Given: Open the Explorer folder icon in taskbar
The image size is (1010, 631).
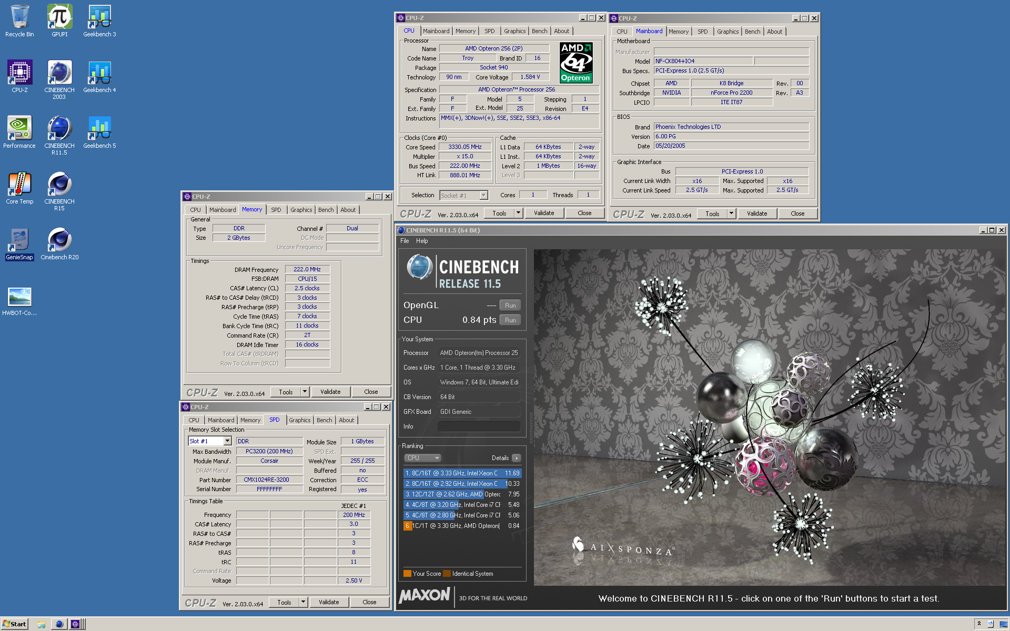Looking at the screenshot, I should click(x=42, y=624).
